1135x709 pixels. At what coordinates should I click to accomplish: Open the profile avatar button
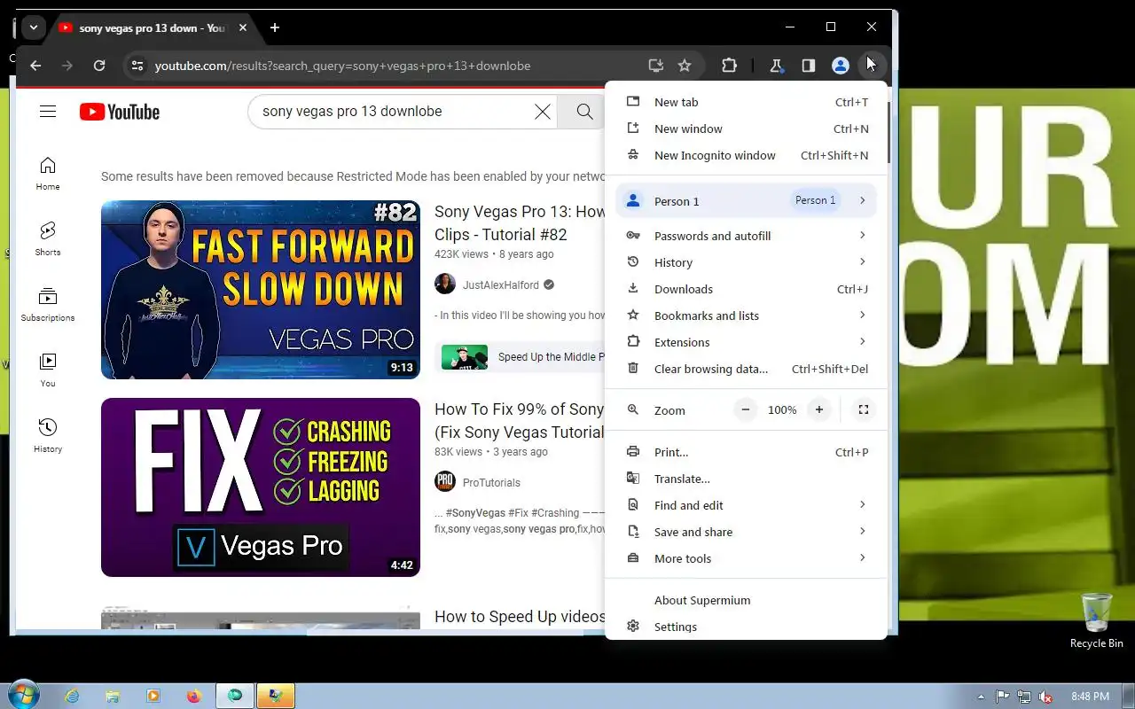[840, 66]
